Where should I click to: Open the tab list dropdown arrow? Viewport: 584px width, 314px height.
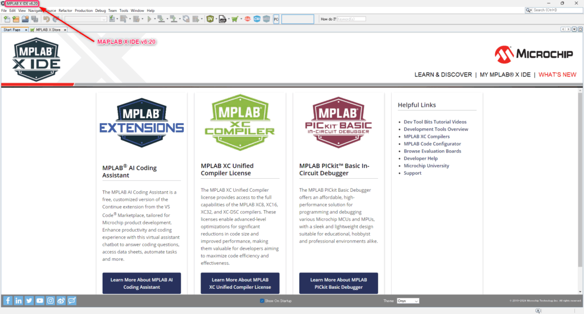[574, 29]
